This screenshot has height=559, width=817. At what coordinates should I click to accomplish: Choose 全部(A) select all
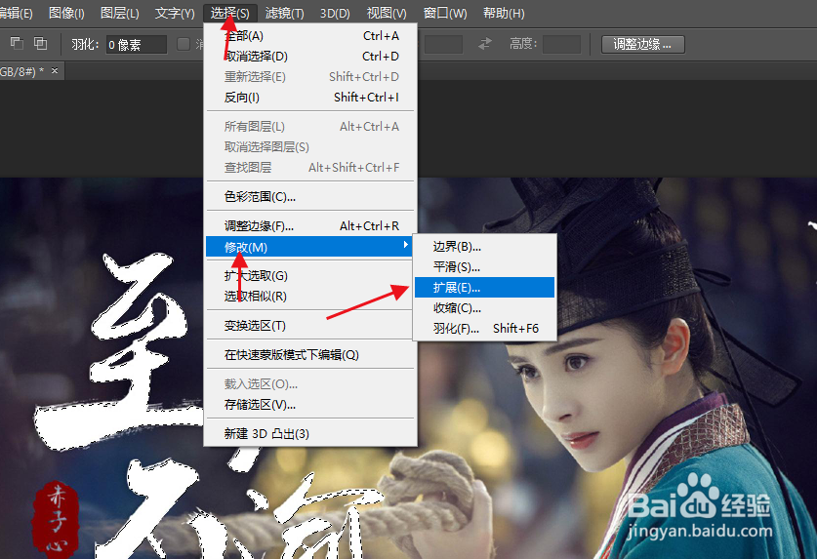point(311,36)
